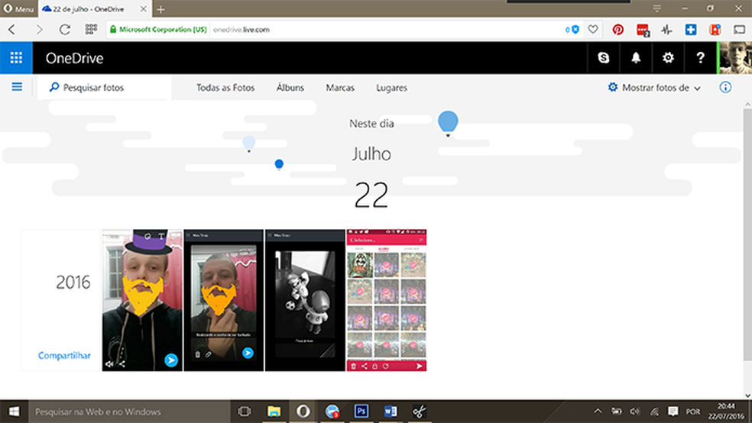Click the Pesquisar fotos search box
Viewport: 752px width, 423px height.
(105, 88)
